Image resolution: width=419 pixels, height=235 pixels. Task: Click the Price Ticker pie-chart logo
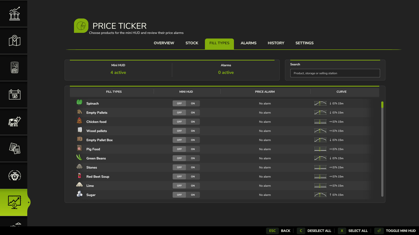[x=81, y=26]
